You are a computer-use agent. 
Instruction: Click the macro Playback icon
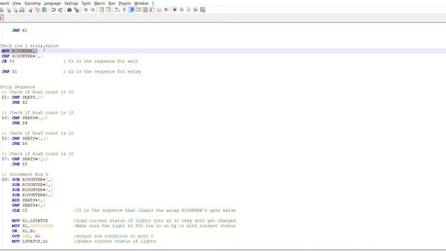point(189,10)
